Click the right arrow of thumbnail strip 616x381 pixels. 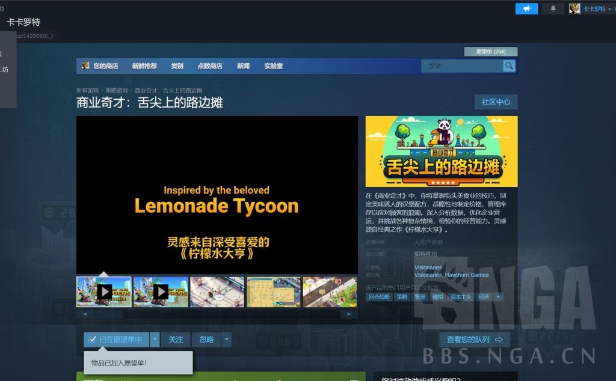click(x=349, y=314)
